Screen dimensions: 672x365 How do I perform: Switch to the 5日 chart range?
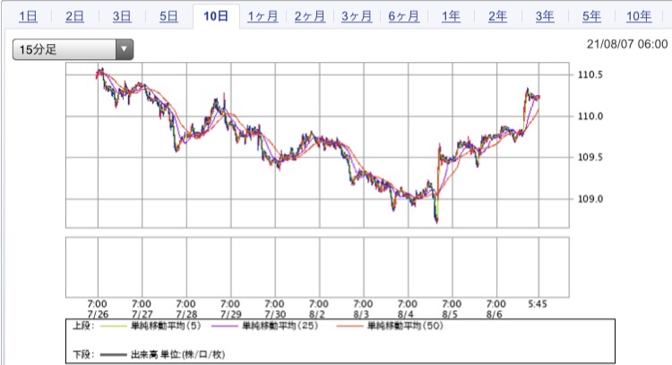click(168, 17)
